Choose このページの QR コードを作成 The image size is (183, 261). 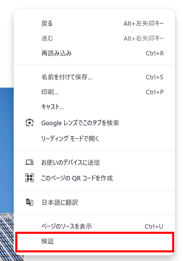(94, 178)
